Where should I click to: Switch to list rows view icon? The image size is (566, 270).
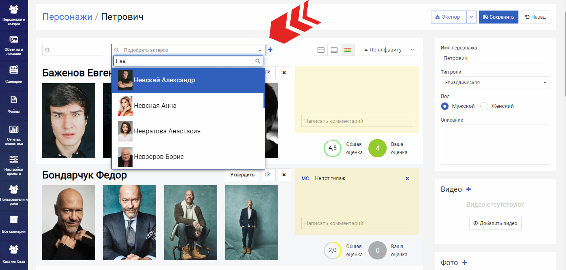coord(334,50)
